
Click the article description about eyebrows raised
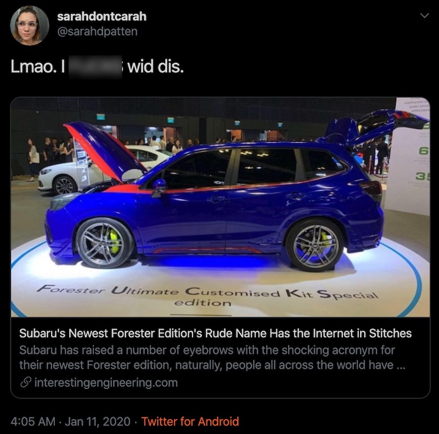[x=212, y=358]
